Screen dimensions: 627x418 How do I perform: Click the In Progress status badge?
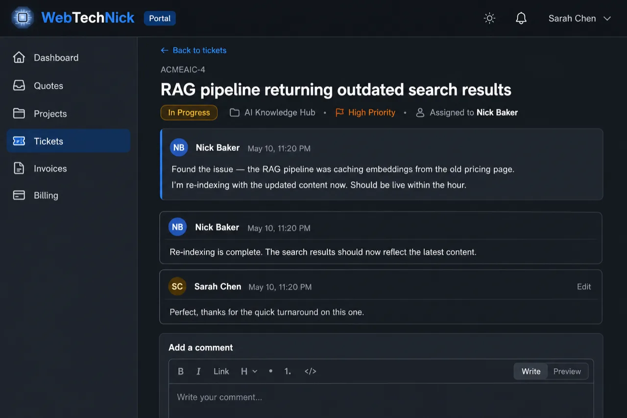[x=189, y=113]
